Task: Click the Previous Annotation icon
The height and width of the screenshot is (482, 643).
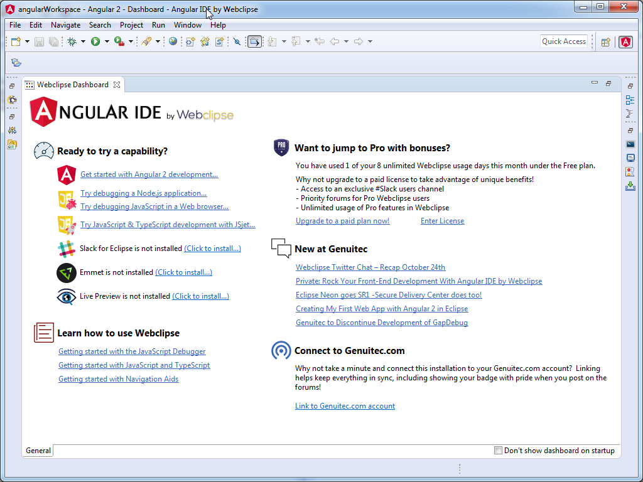Action: [x=296, y=41]
